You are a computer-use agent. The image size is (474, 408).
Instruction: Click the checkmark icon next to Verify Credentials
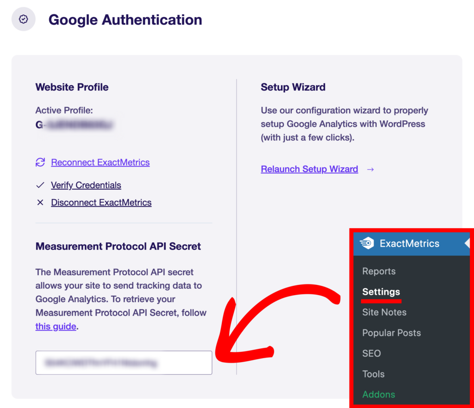click(x=40, y=185)
